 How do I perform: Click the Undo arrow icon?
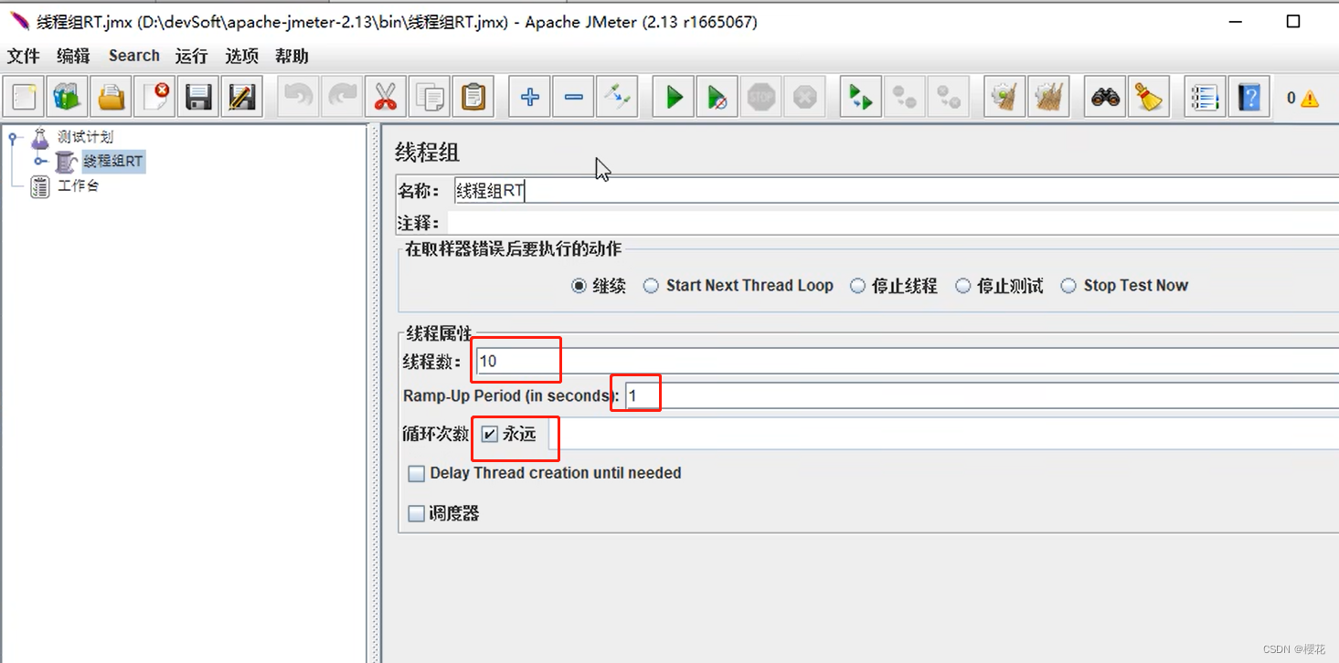coord(298,96)
